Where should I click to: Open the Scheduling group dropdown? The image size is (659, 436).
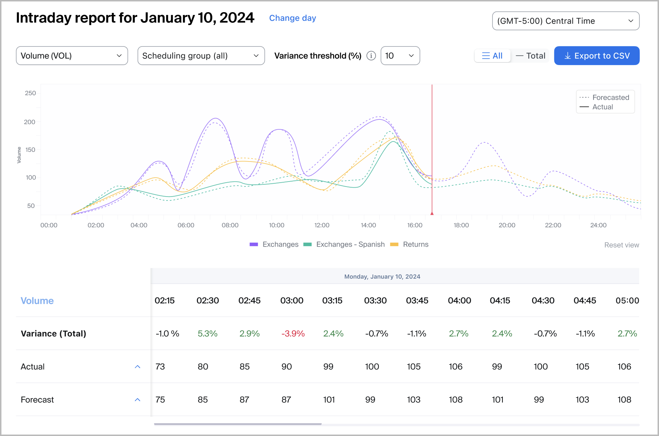coord(201,56)
